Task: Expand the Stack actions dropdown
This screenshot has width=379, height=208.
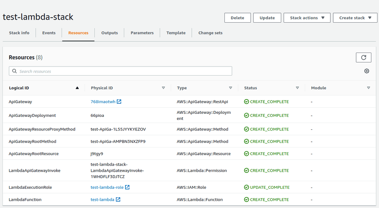Action: coord(307,18)
